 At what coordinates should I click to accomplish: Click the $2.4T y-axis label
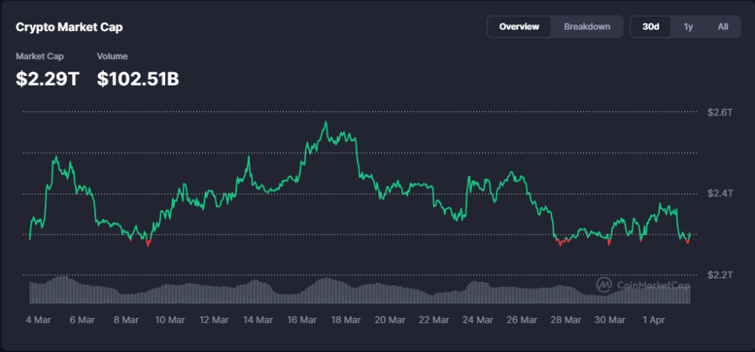click(x=719, y=193)
